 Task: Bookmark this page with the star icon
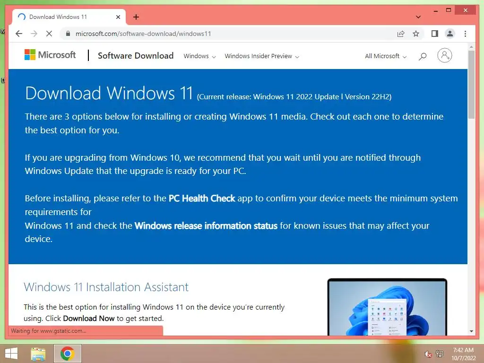click(x=416, y=34)
